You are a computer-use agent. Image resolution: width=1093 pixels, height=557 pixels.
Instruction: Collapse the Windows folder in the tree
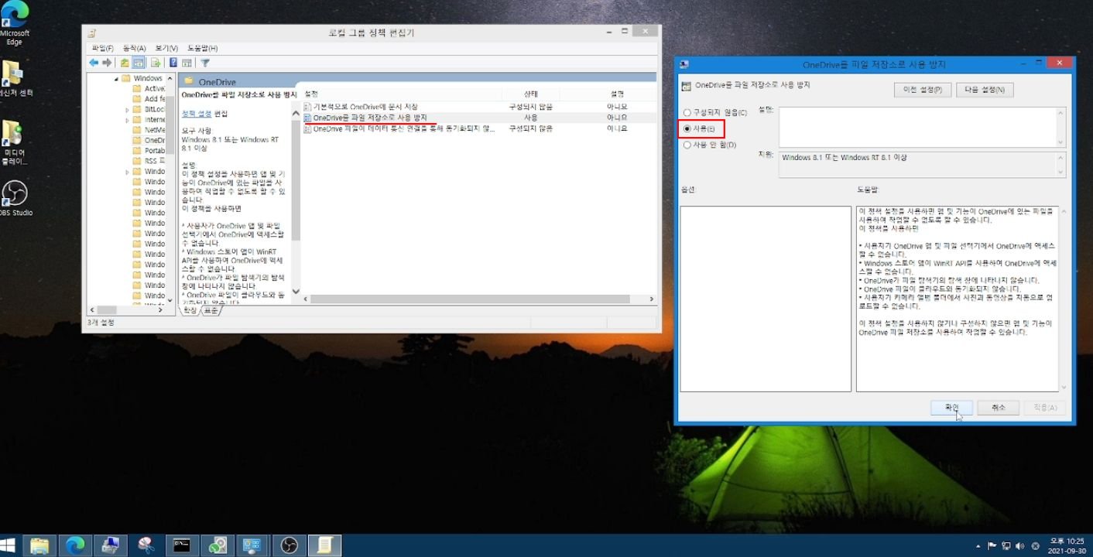117,79
